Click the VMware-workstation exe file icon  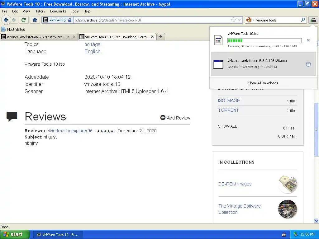click(x=218, y=64)
